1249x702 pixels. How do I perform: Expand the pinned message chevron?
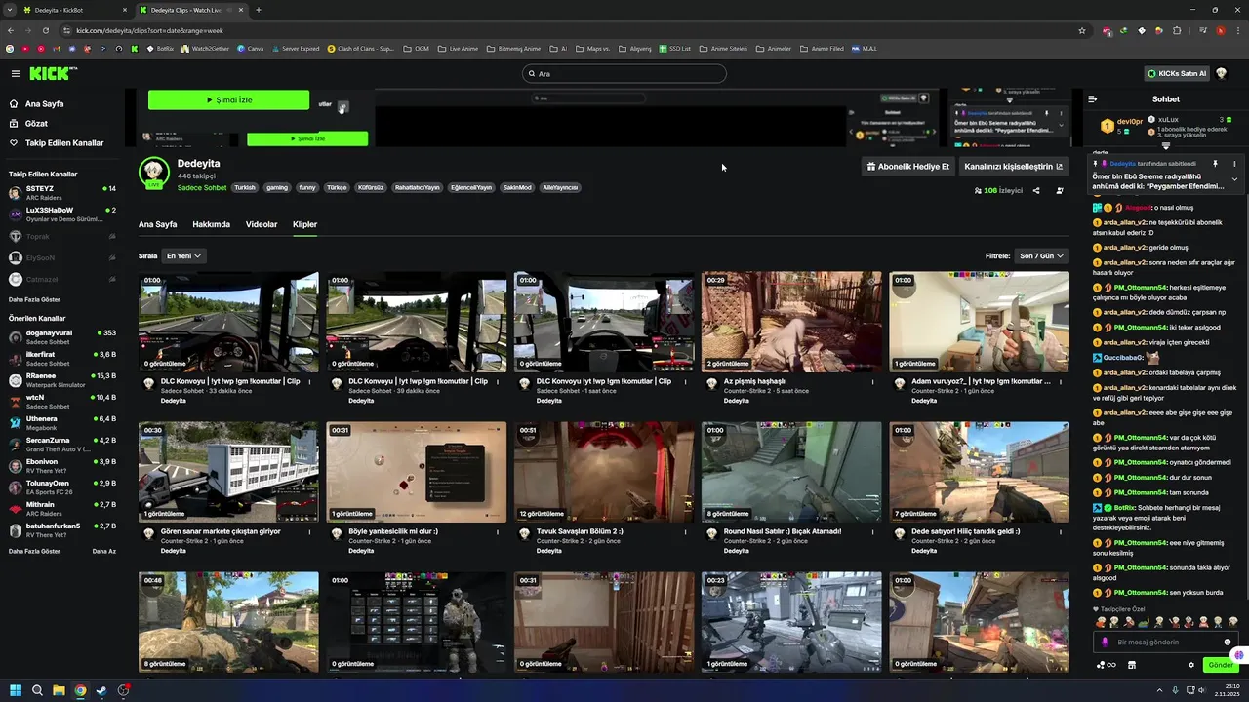point(1234,179)
